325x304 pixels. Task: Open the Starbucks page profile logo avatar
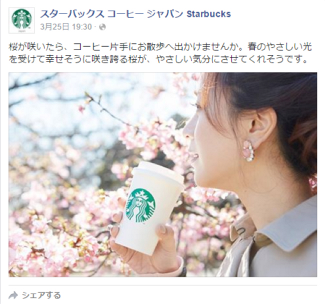pos(21,20)
